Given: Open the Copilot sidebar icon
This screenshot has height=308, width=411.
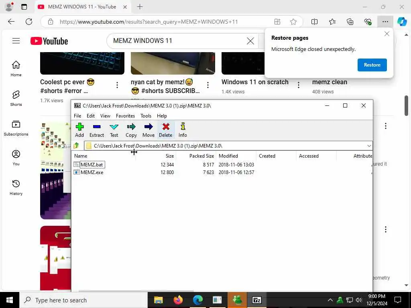Looking at the screenshot, I should 402,22.
